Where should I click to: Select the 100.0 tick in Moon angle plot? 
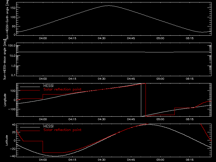click(12, 46)
